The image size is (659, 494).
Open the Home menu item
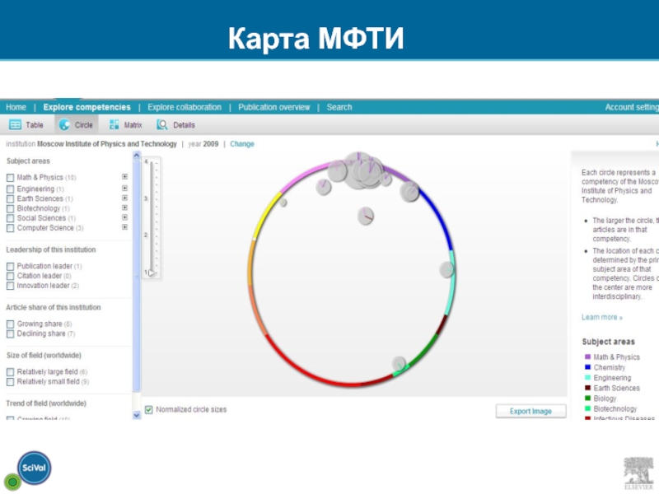(16, 107)
